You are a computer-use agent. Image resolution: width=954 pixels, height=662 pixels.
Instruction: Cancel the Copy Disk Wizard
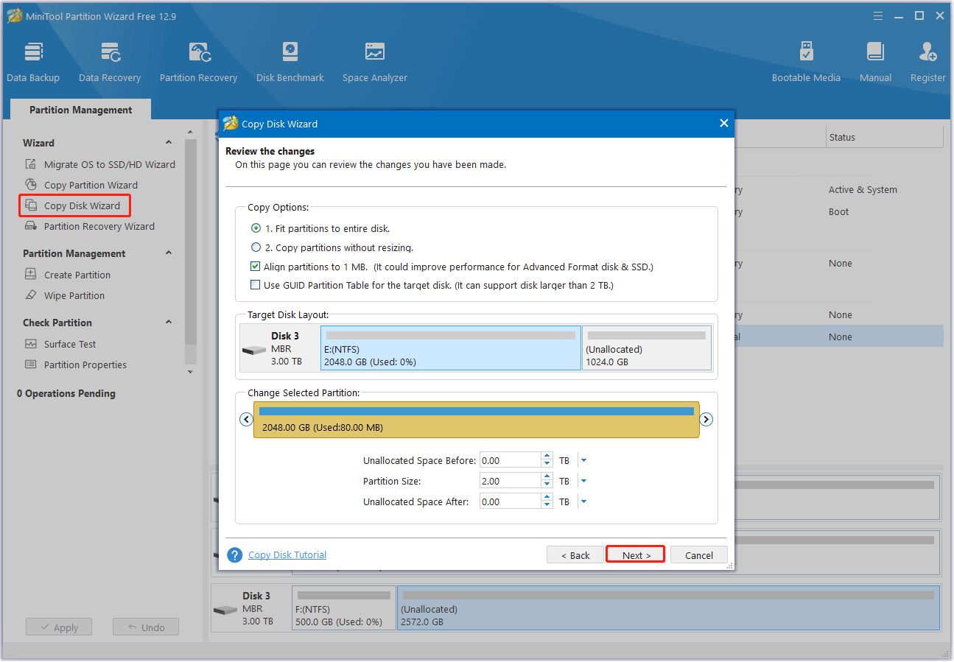click(699, 554)
